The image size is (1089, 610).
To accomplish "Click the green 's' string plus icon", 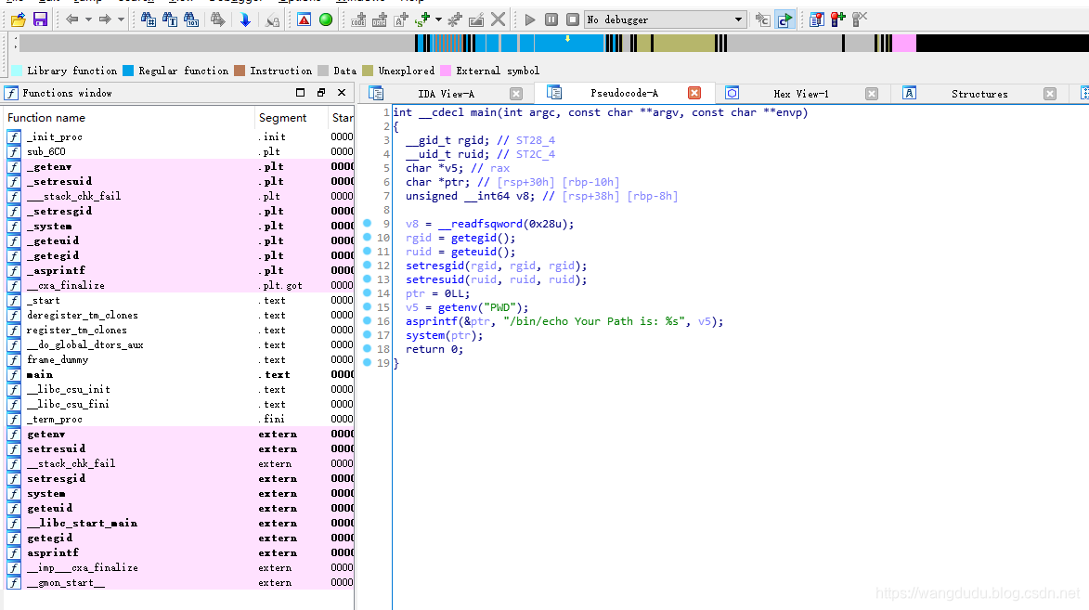I will pyautogui.click(x=422, y=19).
